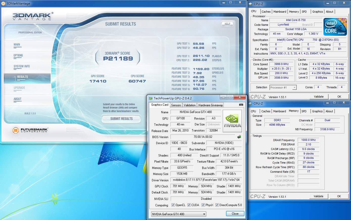The image size is (351, 220).
Task: Click Core Speed value 3999.9 MHz
Action: 281,64
